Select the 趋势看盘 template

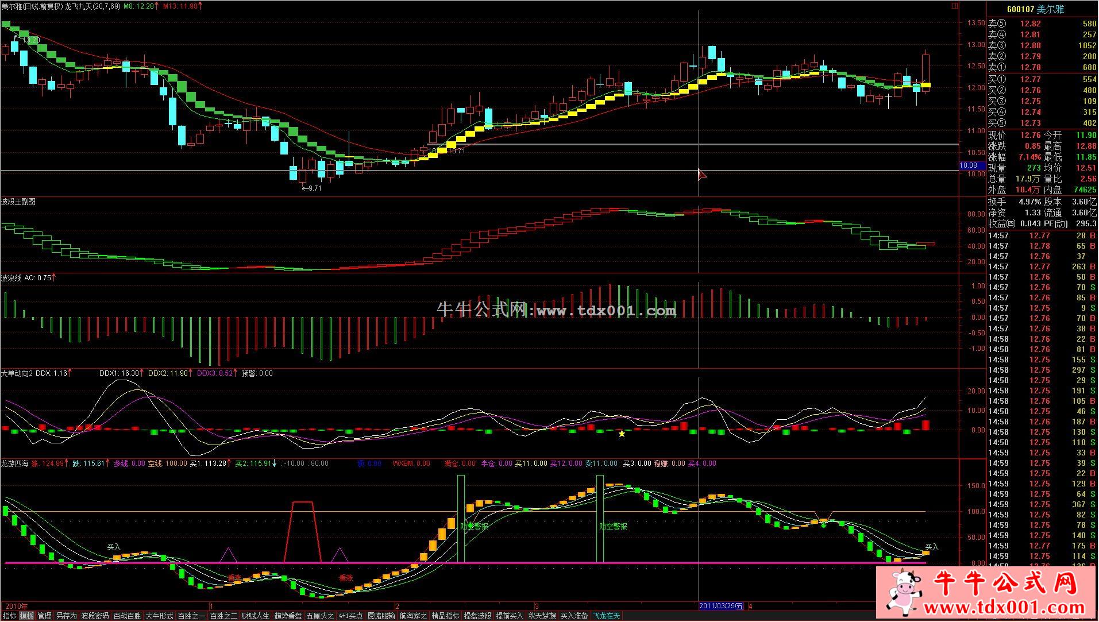[288, 616]
